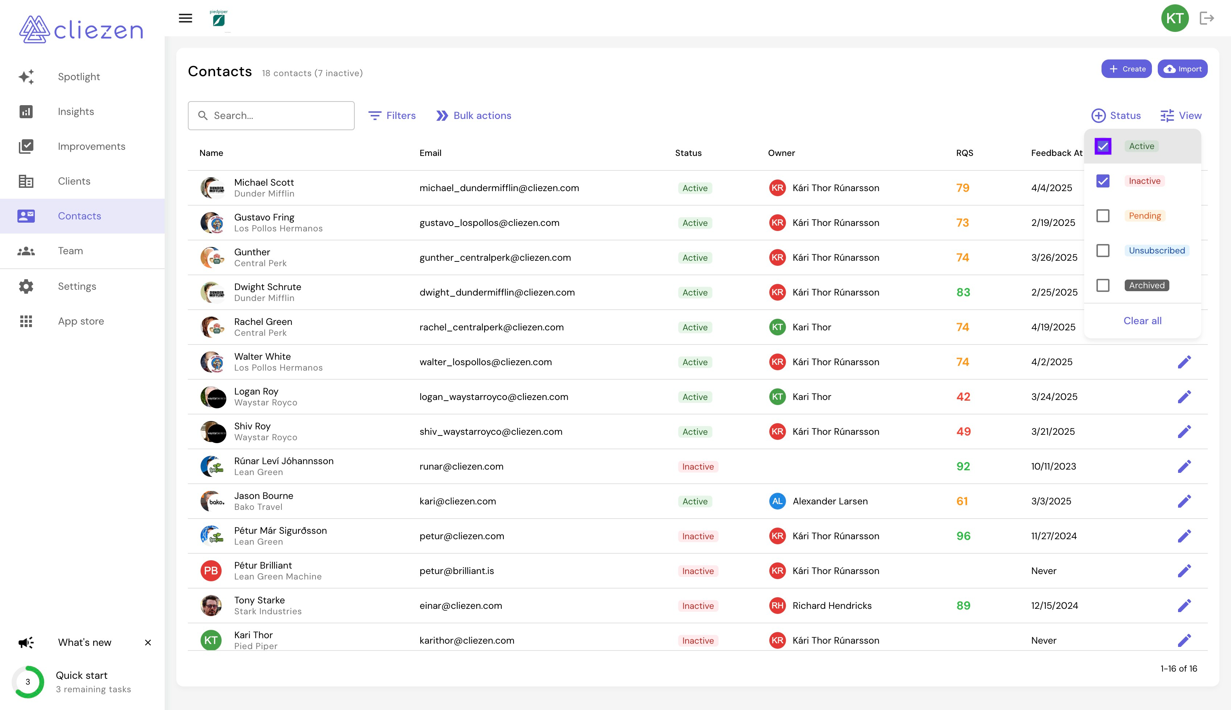Open Bulk actions menu

click(x=474, y=116)
